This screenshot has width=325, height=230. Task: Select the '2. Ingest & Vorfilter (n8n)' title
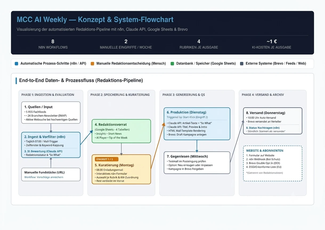click(x=45, y=137)
